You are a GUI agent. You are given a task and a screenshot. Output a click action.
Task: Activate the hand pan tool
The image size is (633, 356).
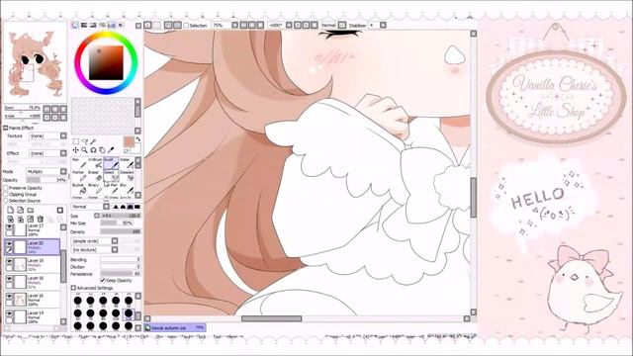pos(102,150)
